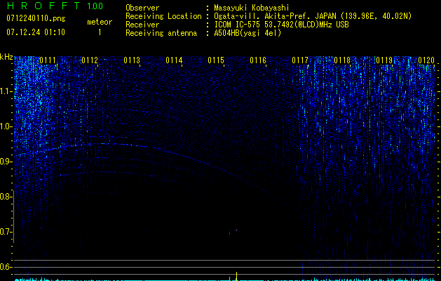The width and height of the screenshot is (441, 281).
Task: Click the Receiving Location label
Action: pos(163,16)
